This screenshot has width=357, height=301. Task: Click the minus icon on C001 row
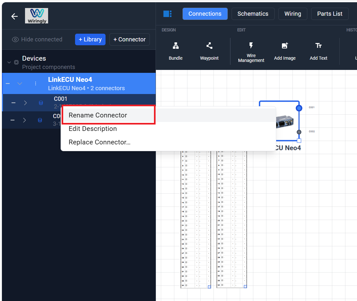click(x=13, y=103)
